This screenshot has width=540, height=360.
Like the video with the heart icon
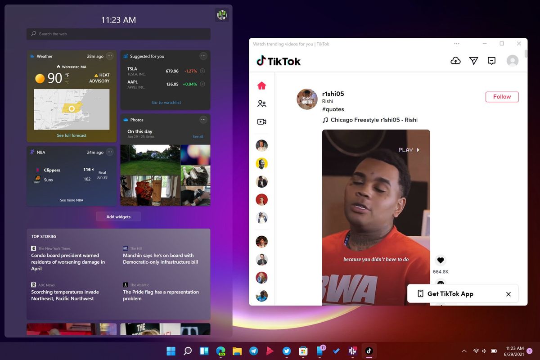[x=440, y=260]
